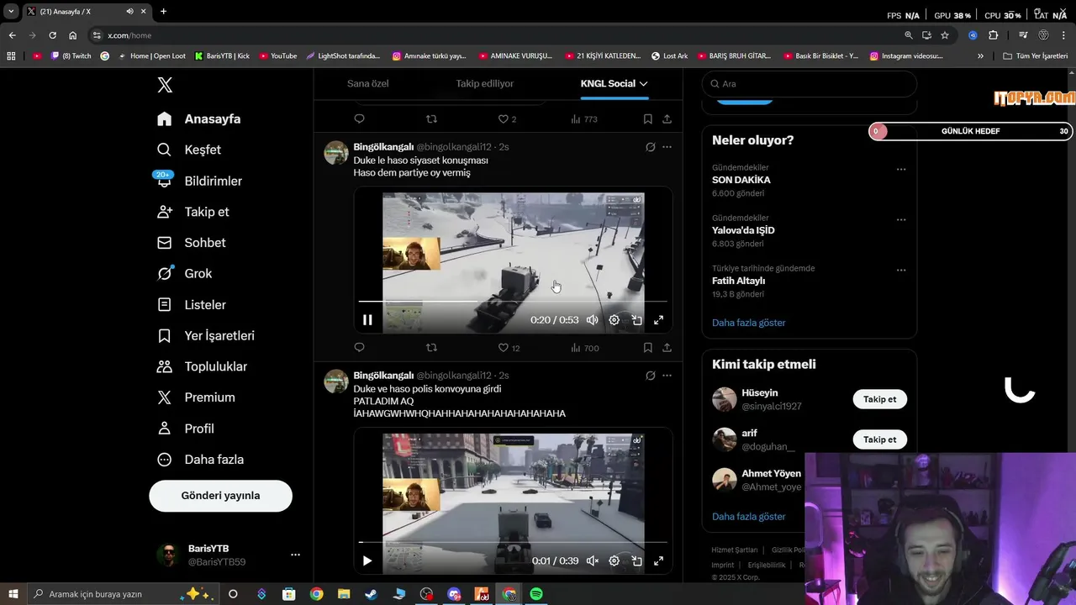This screenshot has height=605, width=1076.
Task: Click the Gönderi yayınla button
Action: coord(220,496)
